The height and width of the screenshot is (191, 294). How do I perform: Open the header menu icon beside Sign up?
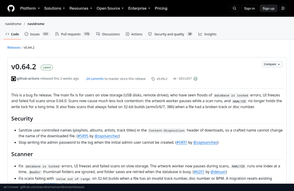click(283, 8)
